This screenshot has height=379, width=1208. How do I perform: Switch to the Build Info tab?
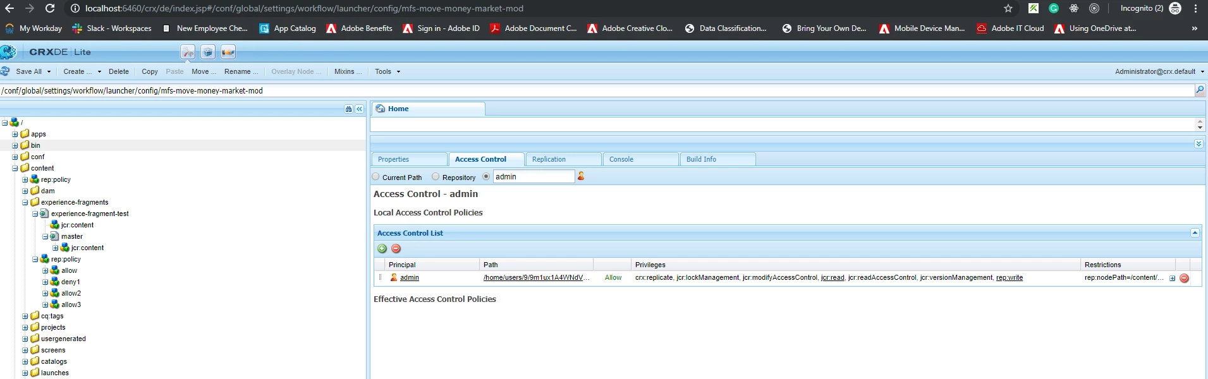(718, 159)
